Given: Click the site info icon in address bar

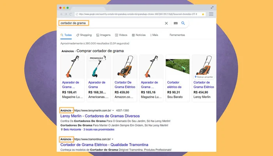Looking at the screenshot, I should coord(77,14).
